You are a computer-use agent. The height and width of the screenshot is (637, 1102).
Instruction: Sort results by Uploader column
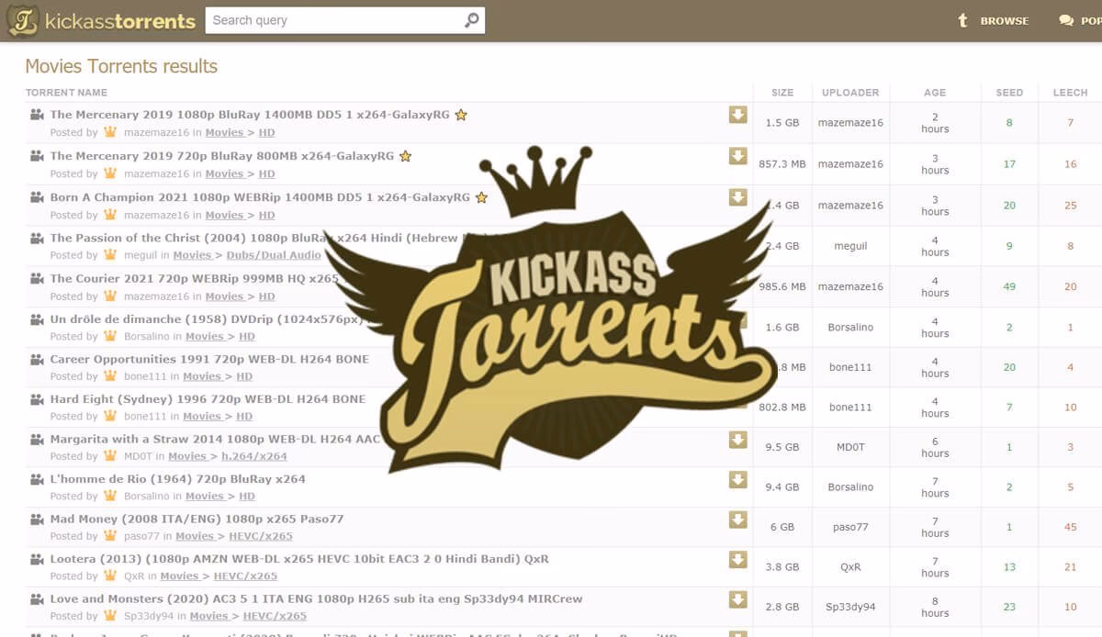tap(850, 93)
